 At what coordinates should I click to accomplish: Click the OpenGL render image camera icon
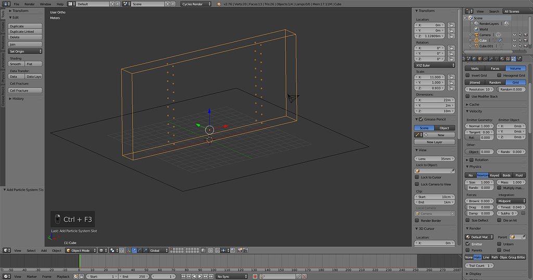click(239, 250)
